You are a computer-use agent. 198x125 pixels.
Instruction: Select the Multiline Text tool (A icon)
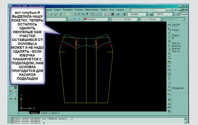16,99
